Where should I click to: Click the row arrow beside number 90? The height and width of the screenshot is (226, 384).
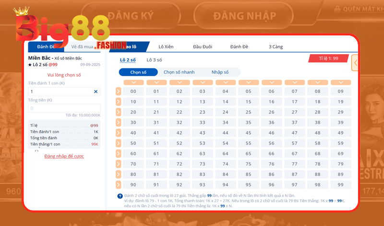point(118,185)
